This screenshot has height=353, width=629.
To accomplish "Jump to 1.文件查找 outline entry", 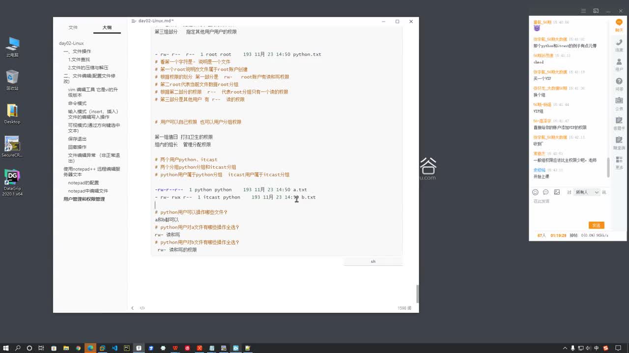I will pyautogui.click(x=79, y=59).
